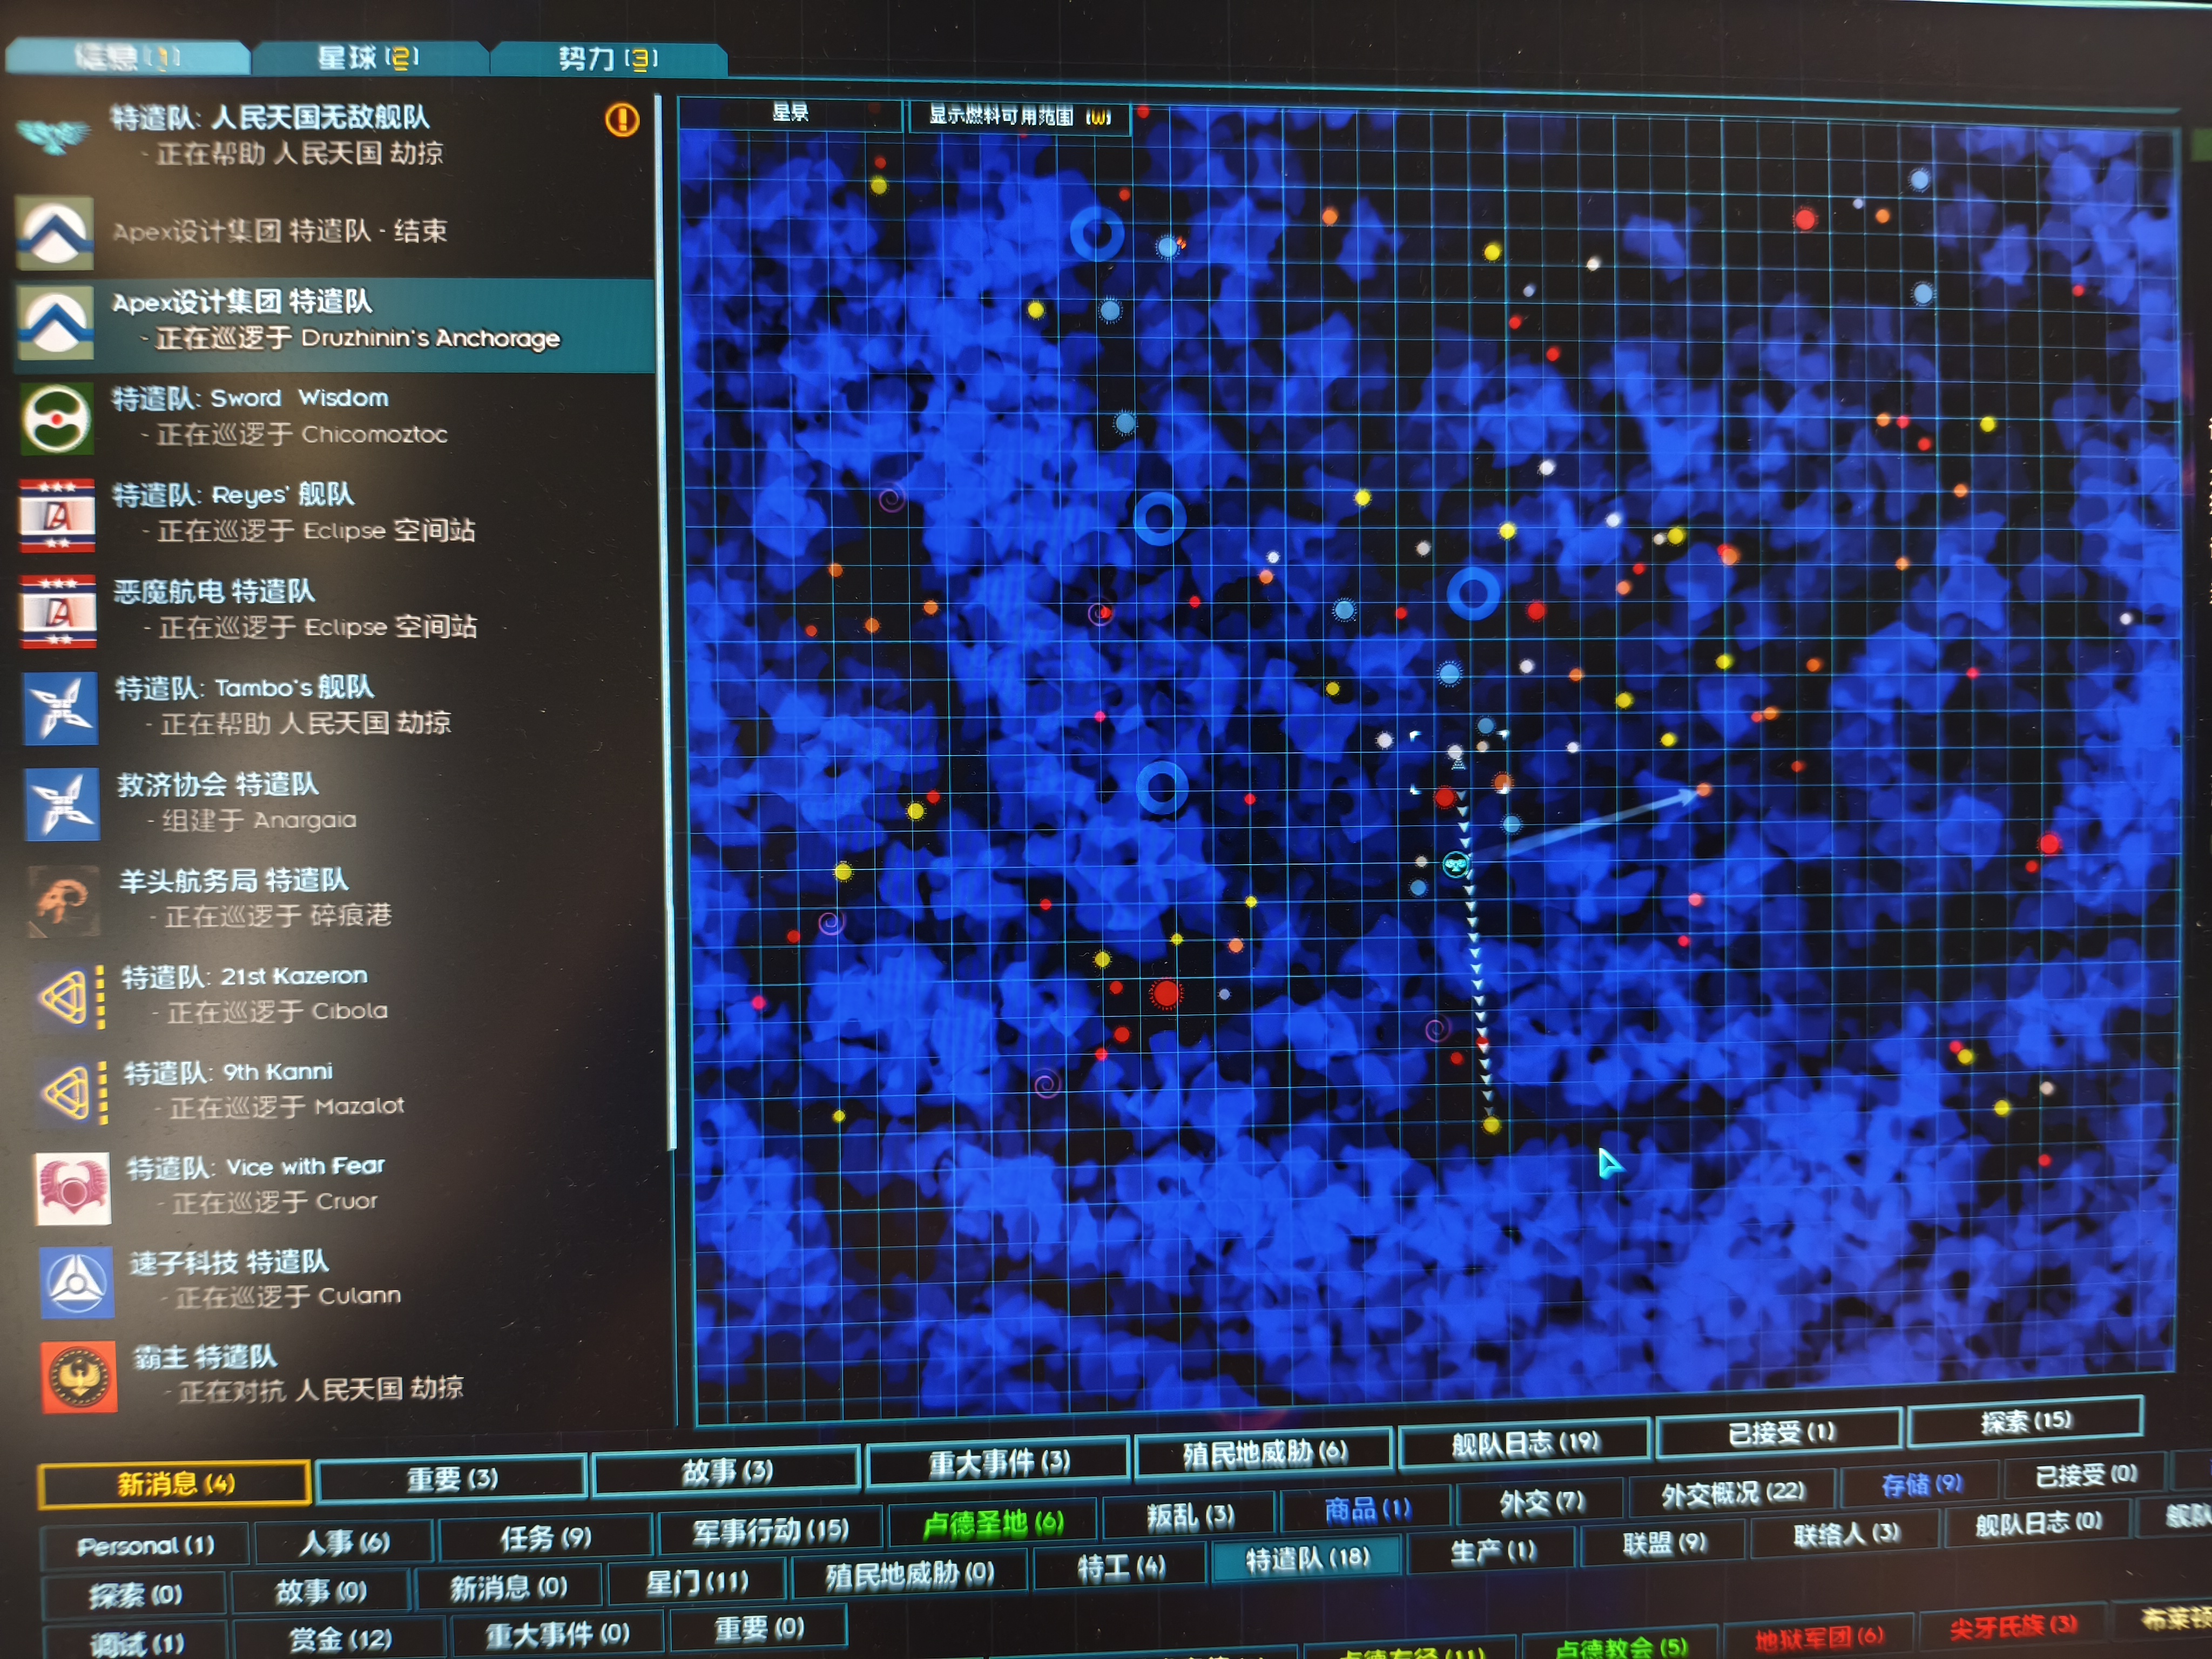
Task: Select the 军事行动 (15) tag button
Action: click(770, 1530)
